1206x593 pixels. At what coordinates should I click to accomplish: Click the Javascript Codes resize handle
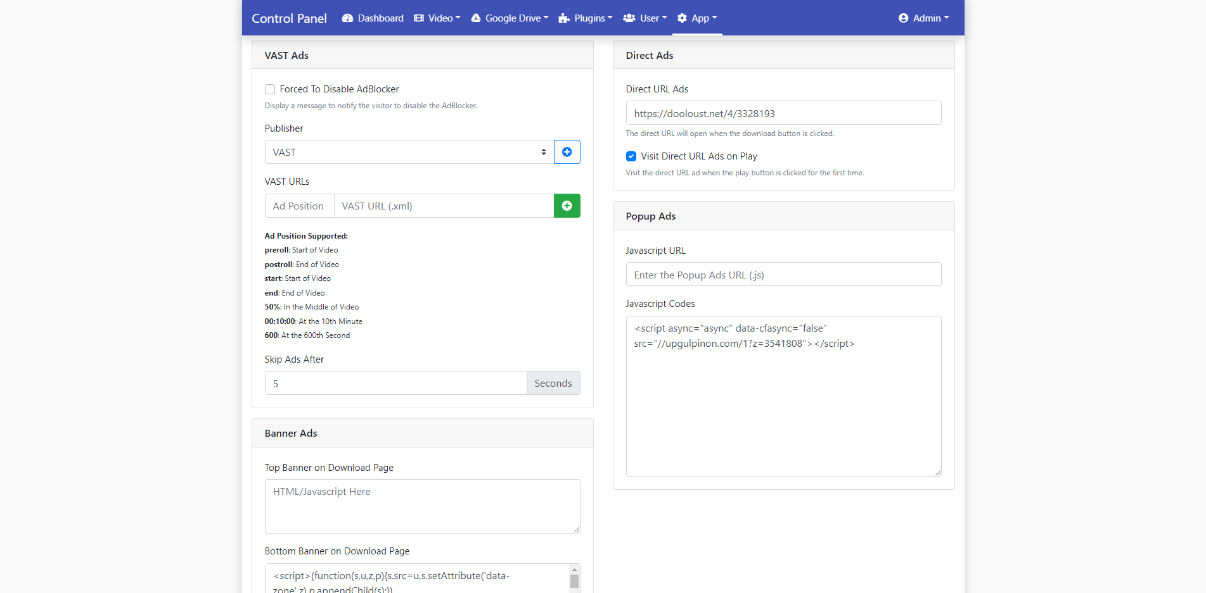(x=937, y=472)
